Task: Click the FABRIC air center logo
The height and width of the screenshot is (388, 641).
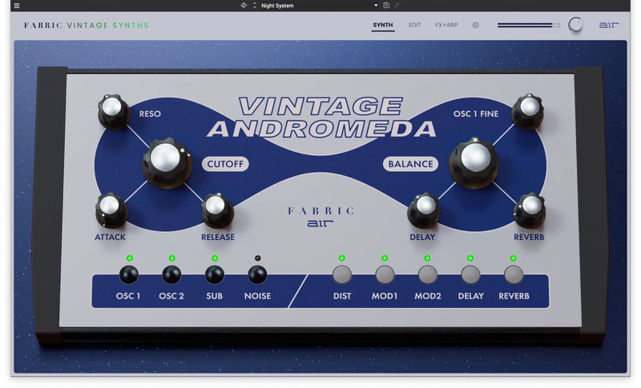Action: coord(320,217)
